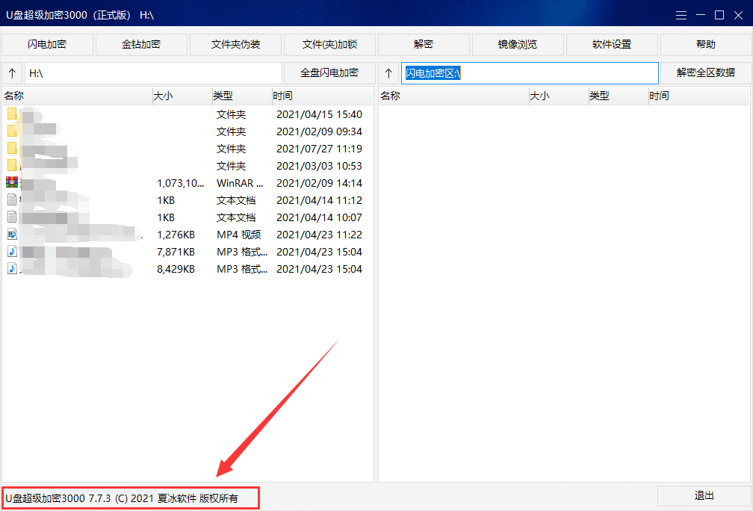Click date 2021/04/23 11:22
This screenshot has width=753, height=511.
tap(319, 235)
